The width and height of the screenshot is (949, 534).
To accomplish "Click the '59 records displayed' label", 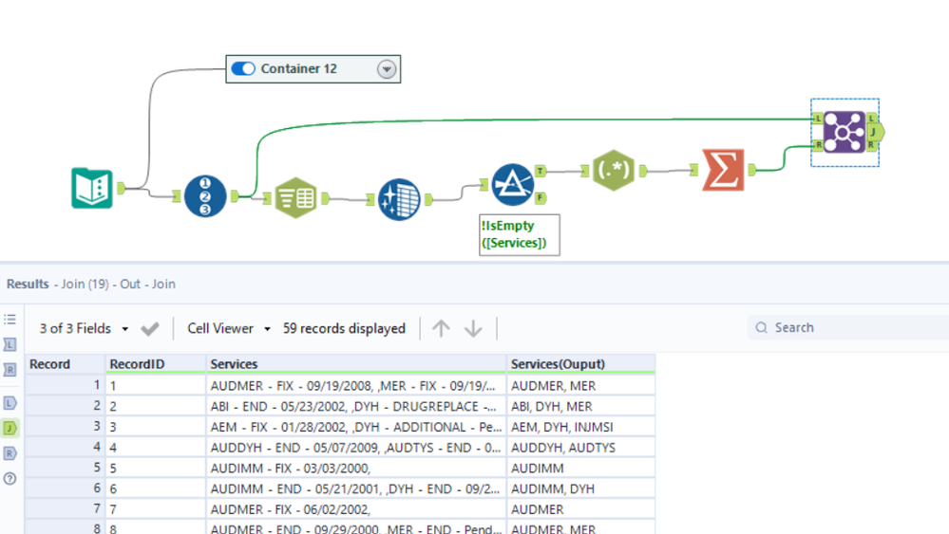I will pyautogui.click(x=344, y=328).
